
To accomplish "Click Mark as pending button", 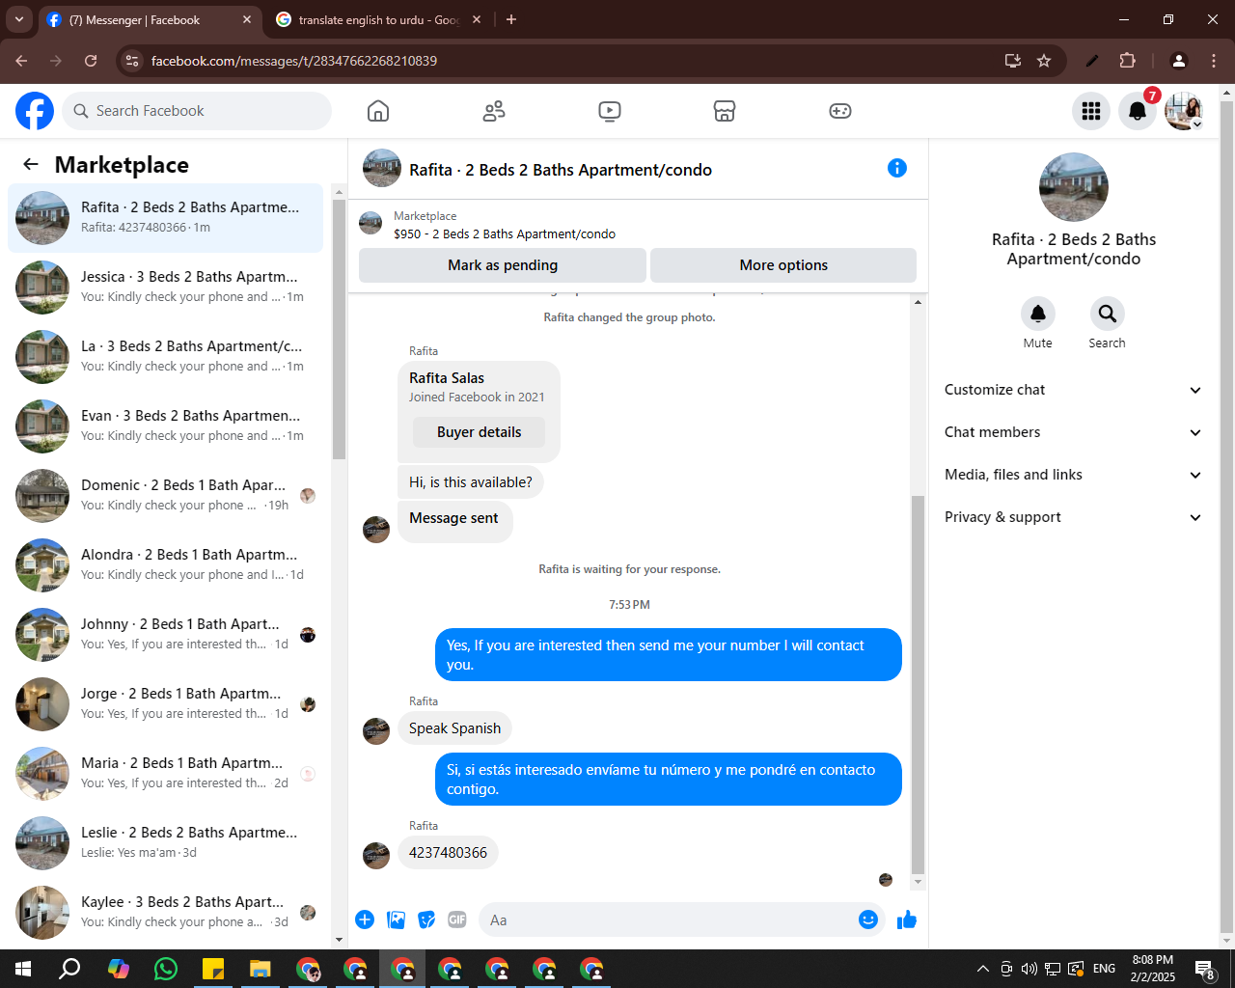I will [503, 265].
